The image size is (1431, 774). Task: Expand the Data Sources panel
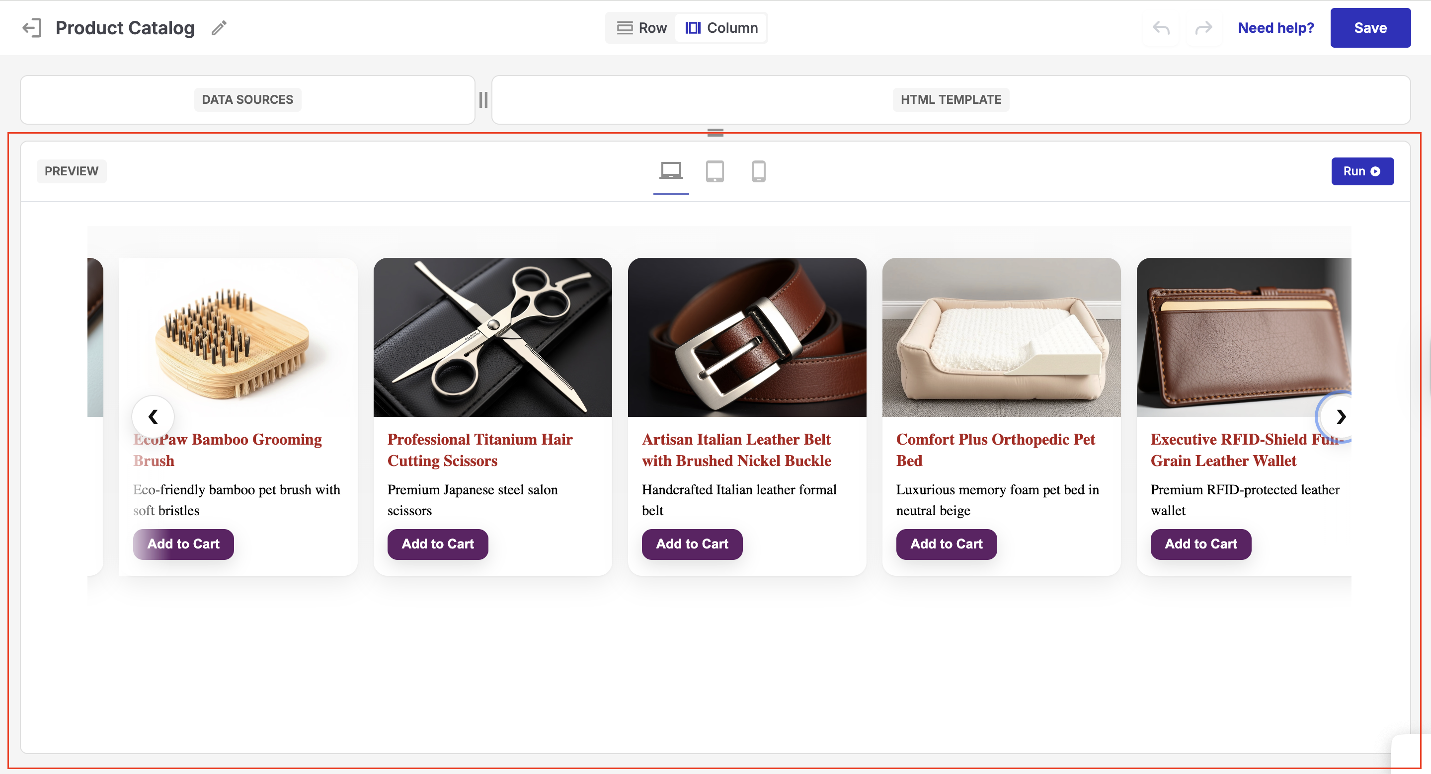[247, 100]
